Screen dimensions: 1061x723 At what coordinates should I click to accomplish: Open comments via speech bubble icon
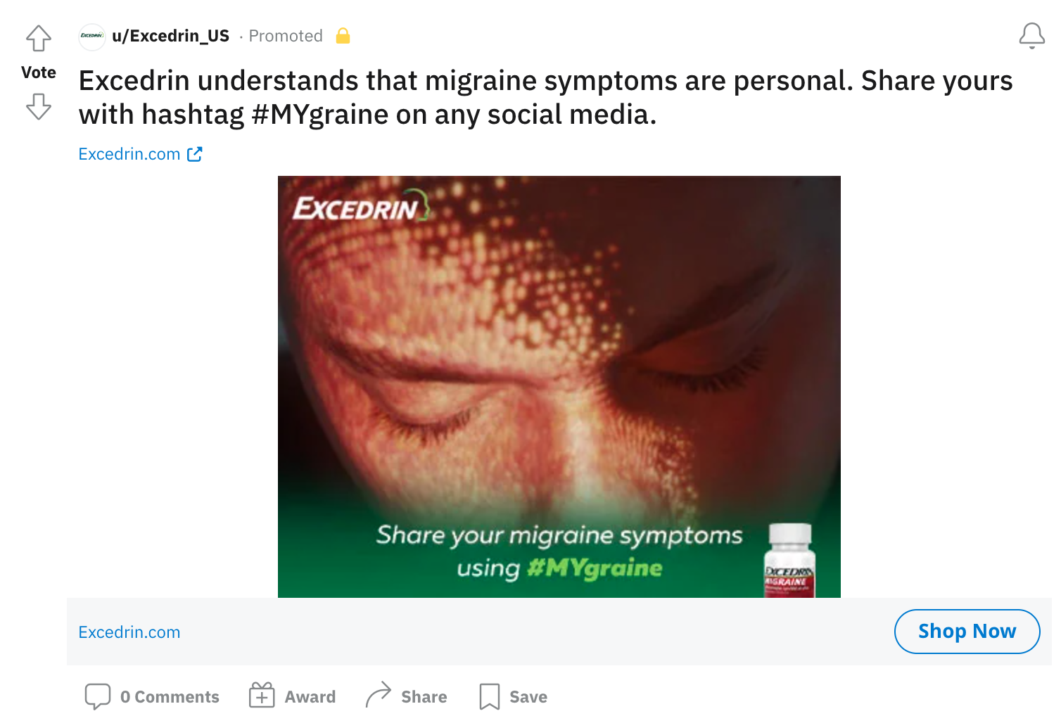98,696
